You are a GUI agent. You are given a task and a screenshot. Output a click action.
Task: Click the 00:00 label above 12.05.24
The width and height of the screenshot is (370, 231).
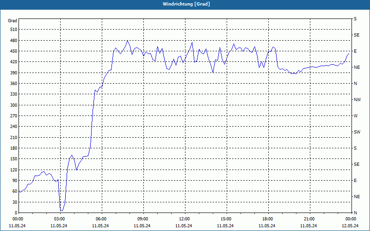click(350, 219)
